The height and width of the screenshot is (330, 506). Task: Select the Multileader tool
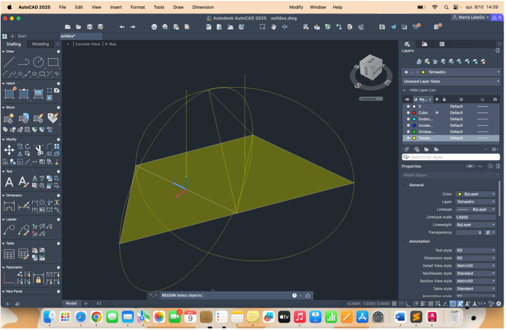pos(9,230)
